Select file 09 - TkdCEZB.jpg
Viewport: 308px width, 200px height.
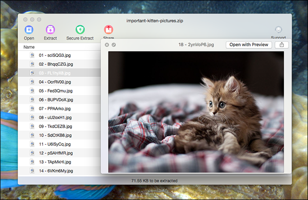tap(59, 126)
